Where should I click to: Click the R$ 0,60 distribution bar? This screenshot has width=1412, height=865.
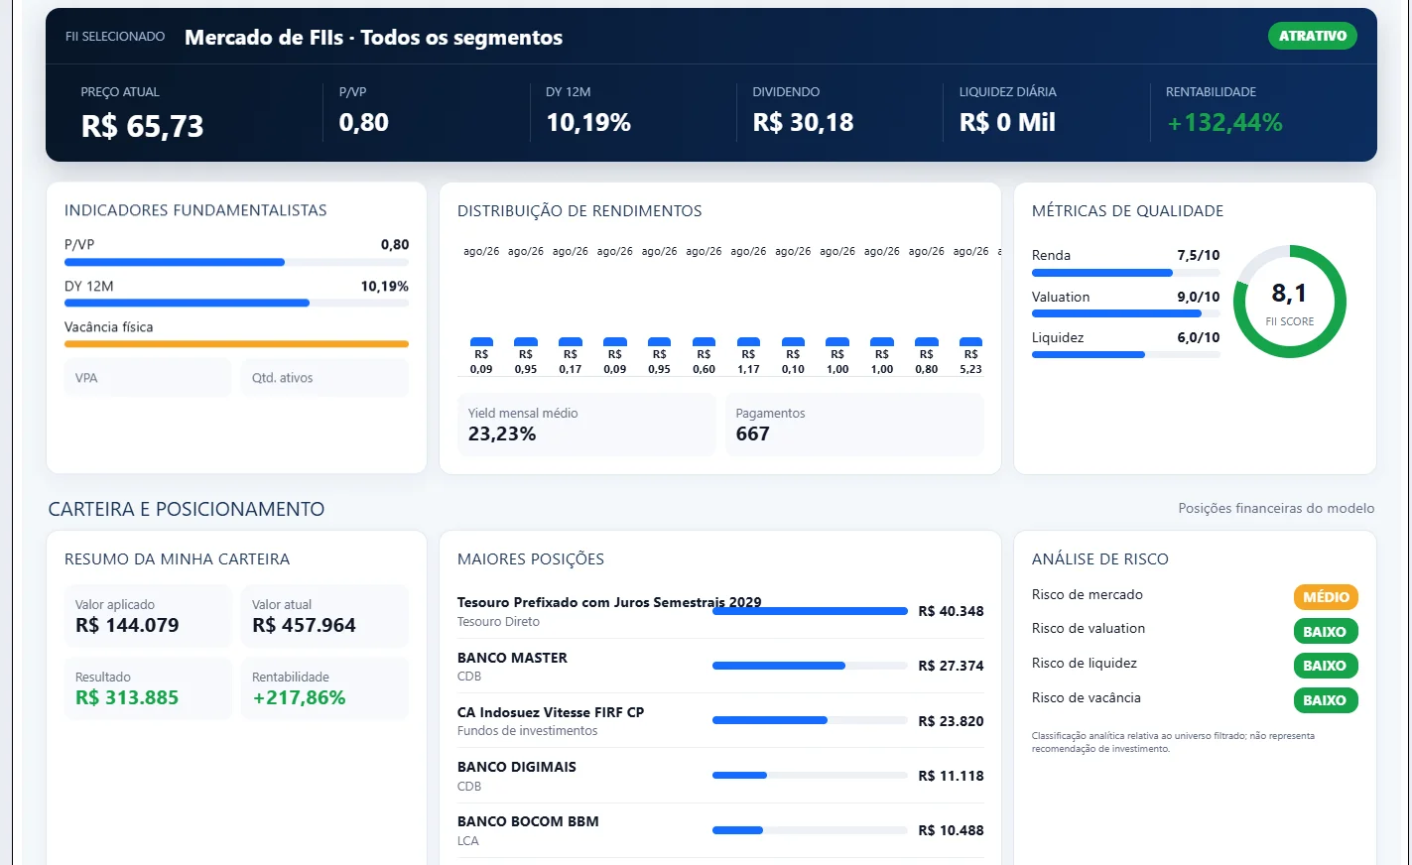pyautogui.click(x=705, y=342)
